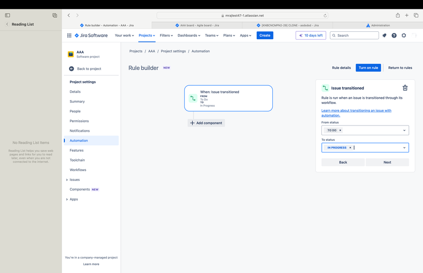The width and height of the screenshot is (423, 273).
Task: Click Return to rules
Action: point(400,68)
